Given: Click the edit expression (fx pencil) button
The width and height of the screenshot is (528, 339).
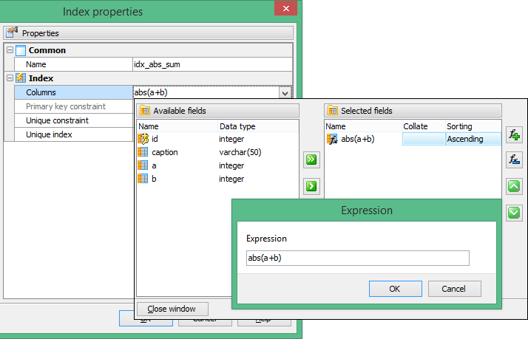Looking at the screenshot, I should point(514,160).
